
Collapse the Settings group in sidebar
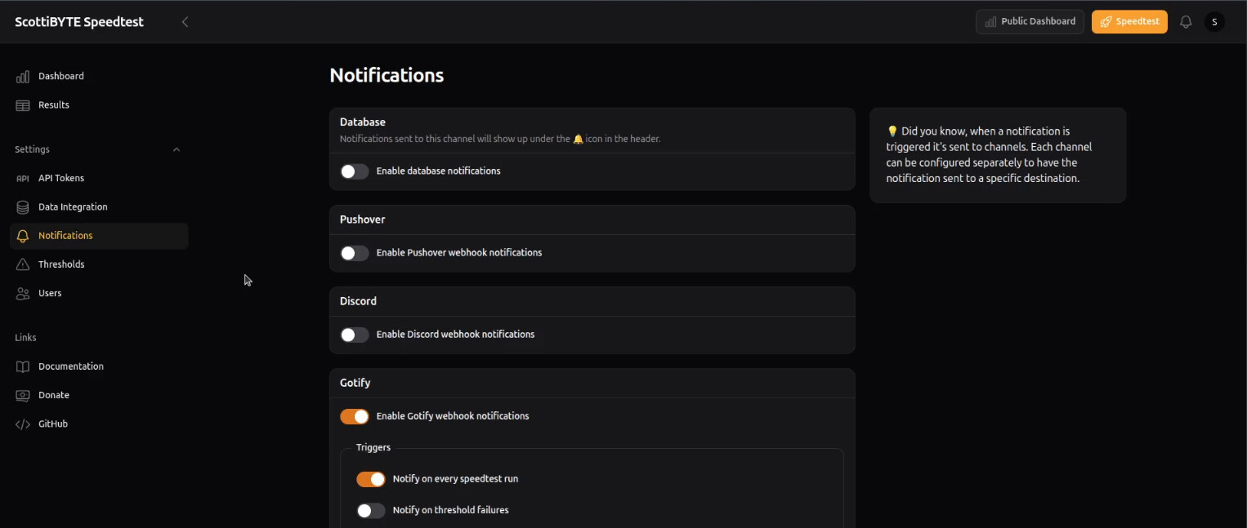177,149
